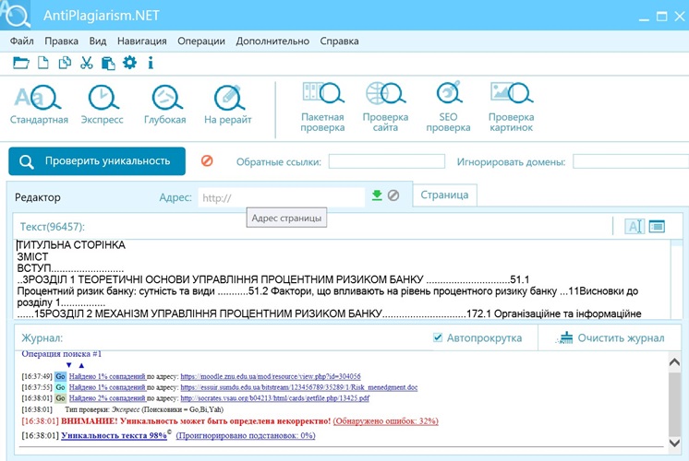Open Проверка картинок
The height and width of the screenshot is (461, 689).
(x=512, y=108)
